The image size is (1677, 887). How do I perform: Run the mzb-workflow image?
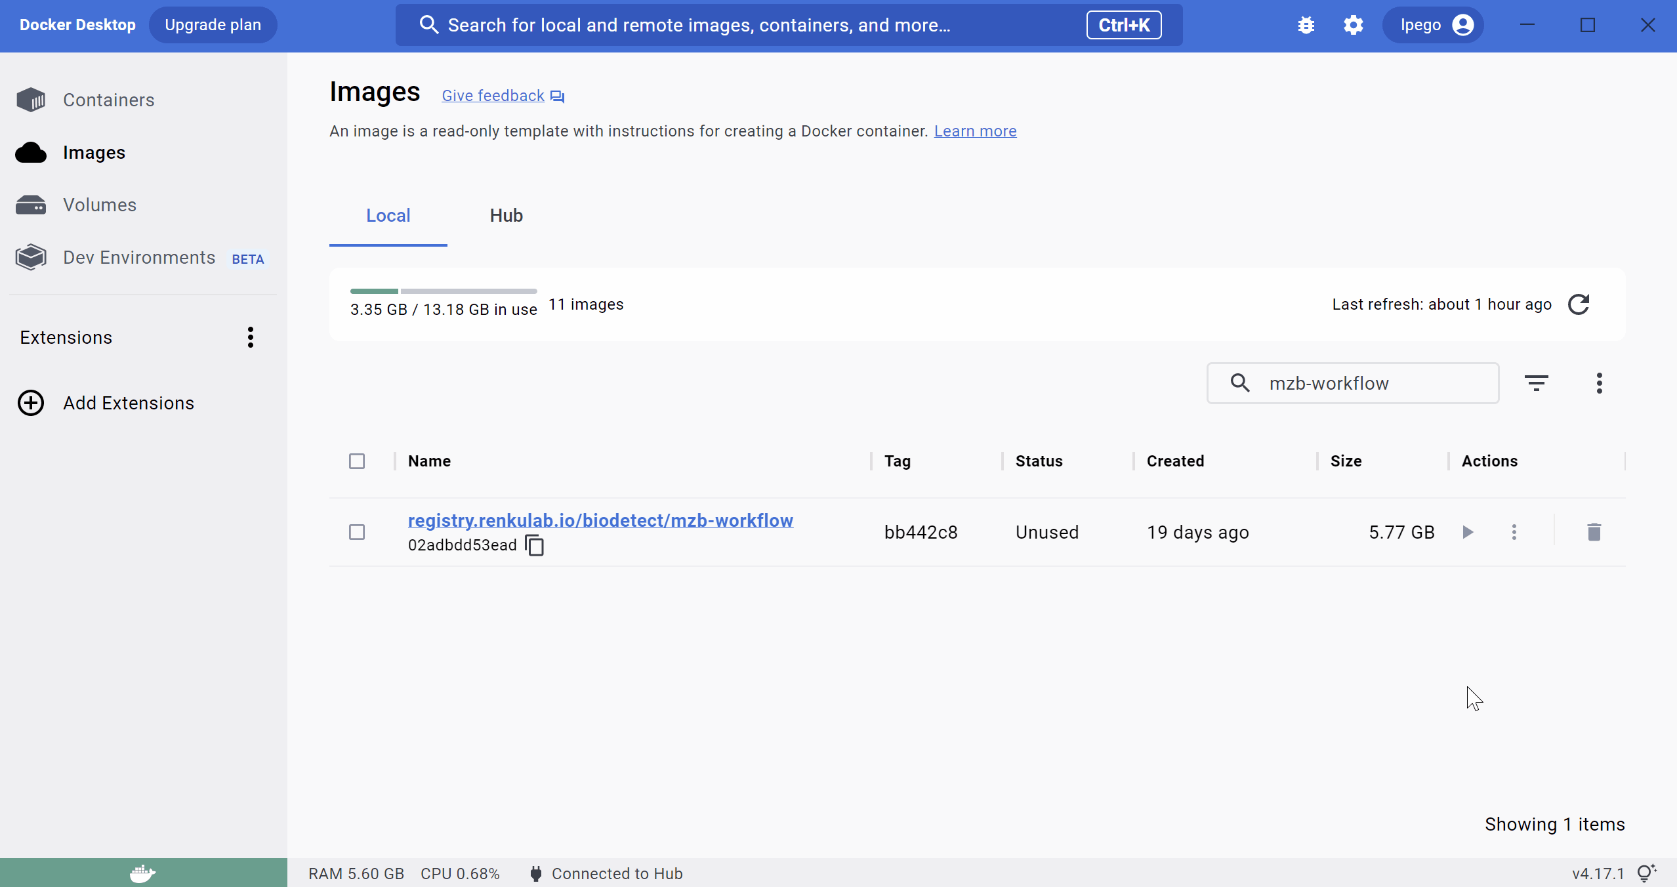[x=1468, y=532]
